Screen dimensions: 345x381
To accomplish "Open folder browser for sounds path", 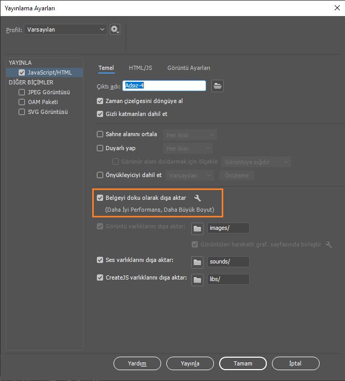I will 197,262.
